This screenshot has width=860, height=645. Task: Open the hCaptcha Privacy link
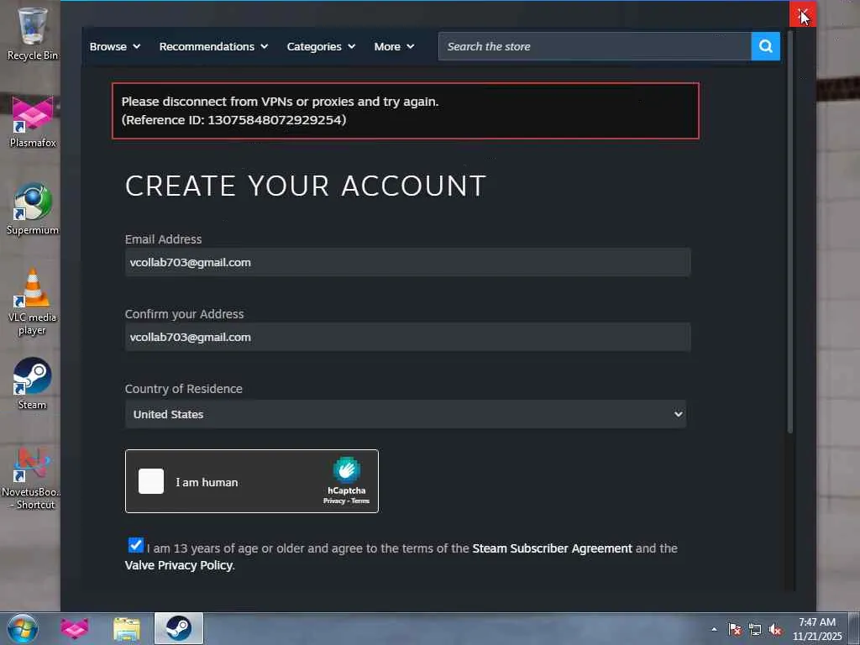point(334,501)
